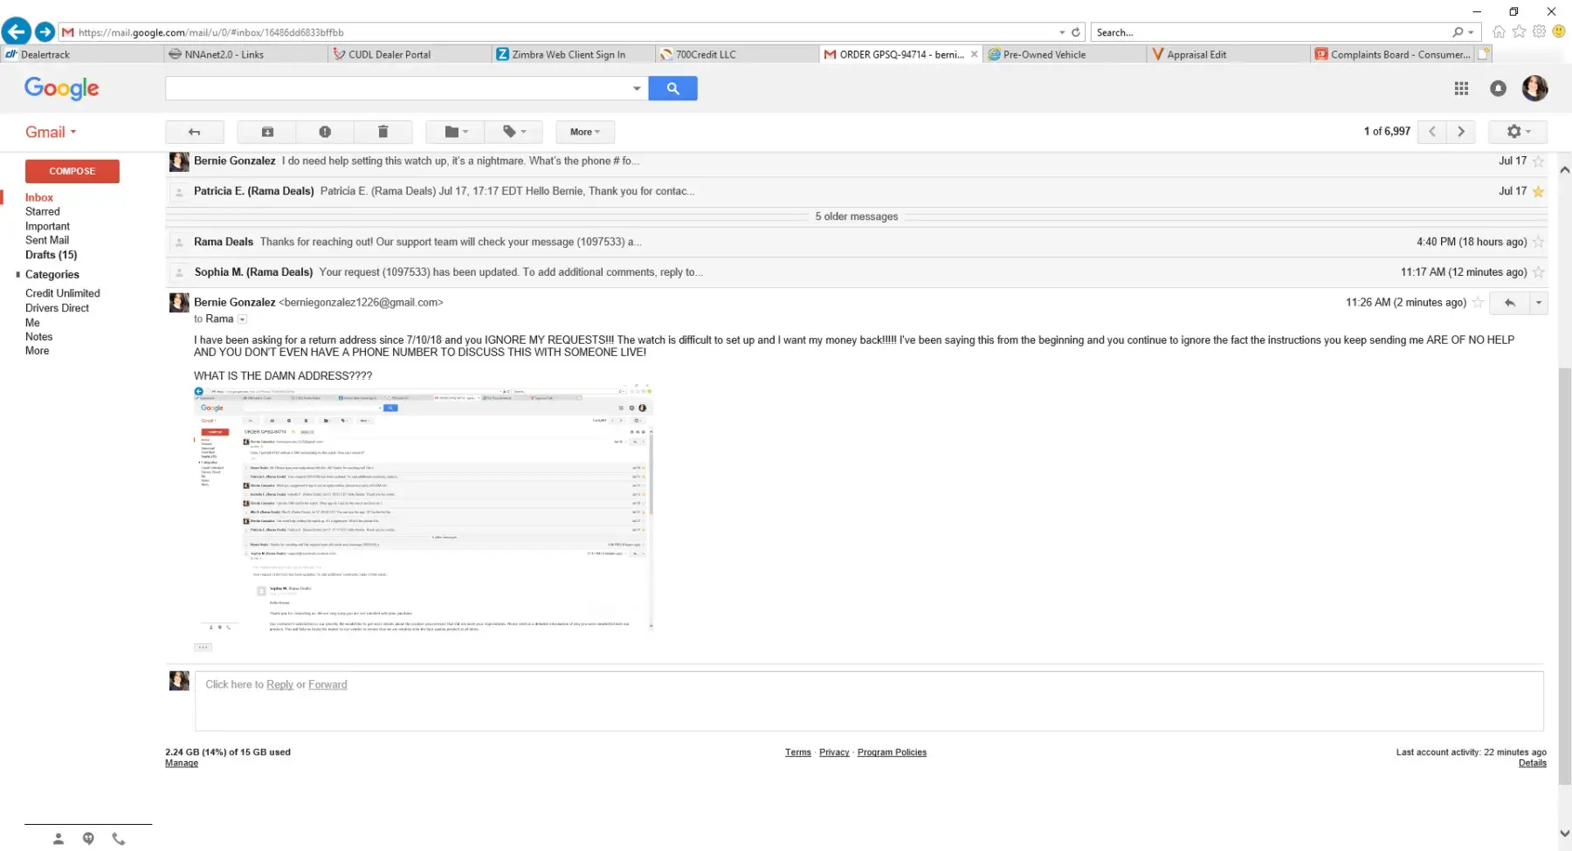Go back to Inbox with the arrow button
The image size is (1572, 851).
coord(195,132)
